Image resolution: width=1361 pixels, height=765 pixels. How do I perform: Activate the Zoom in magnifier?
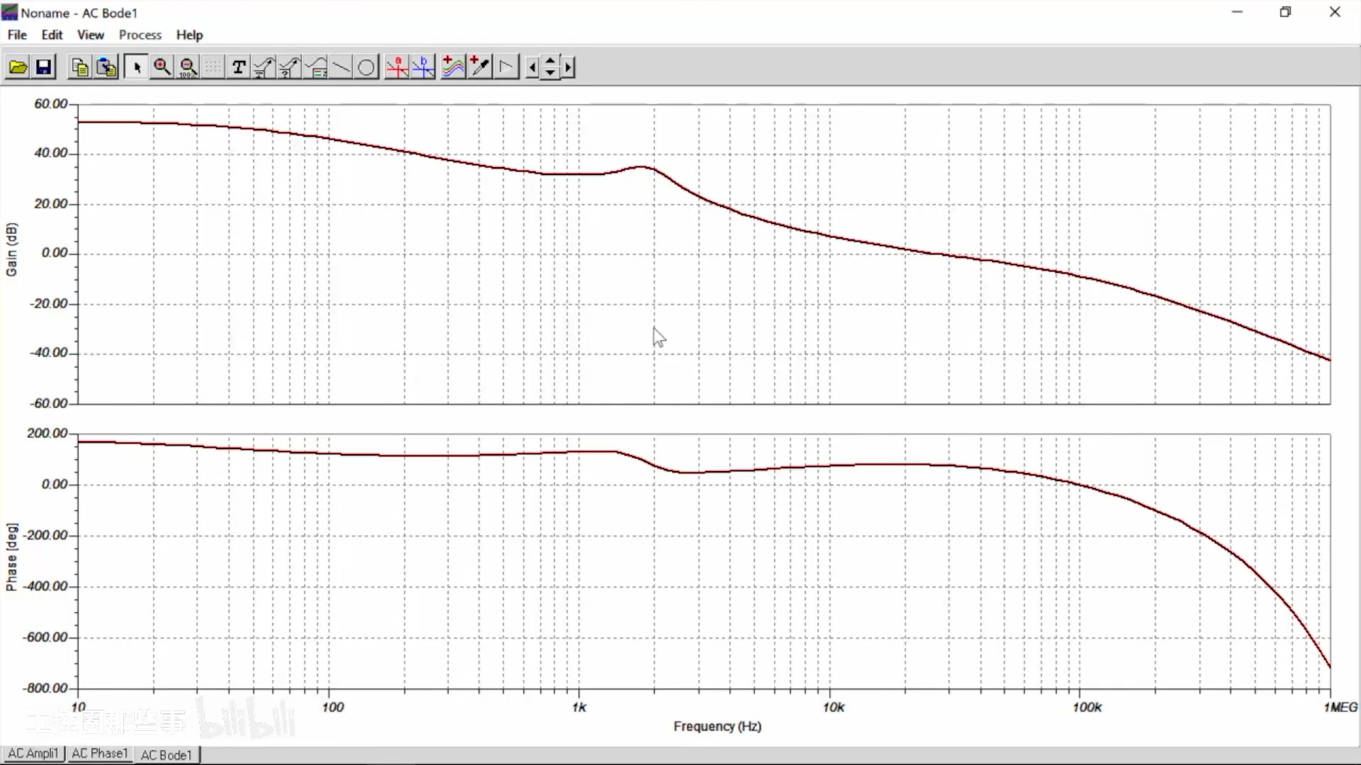162,67
